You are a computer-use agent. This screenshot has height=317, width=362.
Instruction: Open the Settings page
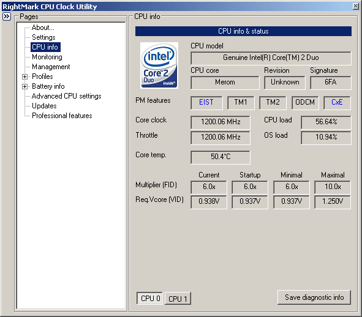pyautogui.click(x=43, y=37)
